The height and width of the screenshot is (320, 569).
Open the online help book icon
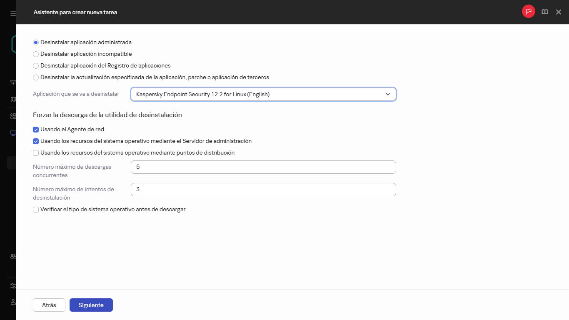pyautogui.click(x=545, y=12)
